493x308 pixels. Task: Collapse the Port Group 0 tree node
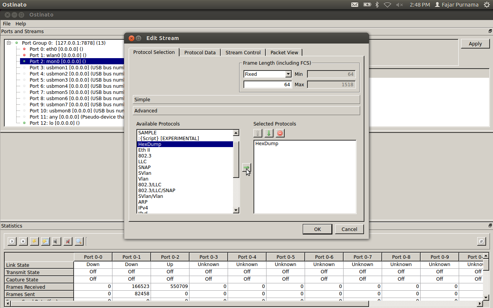click(9, 43)
